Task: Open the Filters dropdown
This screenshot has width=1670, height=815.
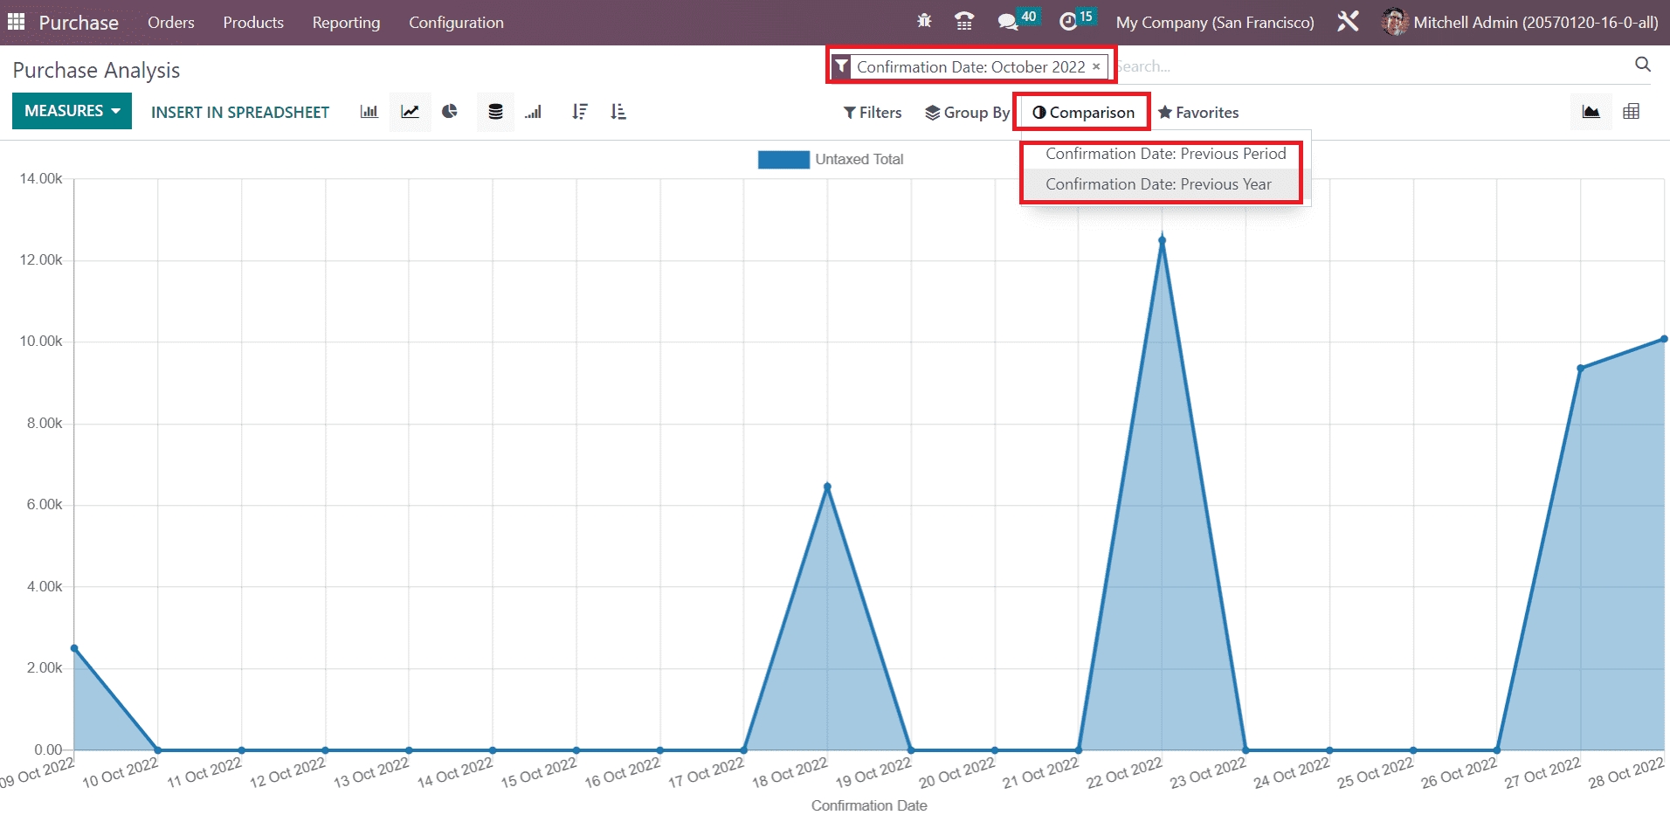Action: [872, 113]
